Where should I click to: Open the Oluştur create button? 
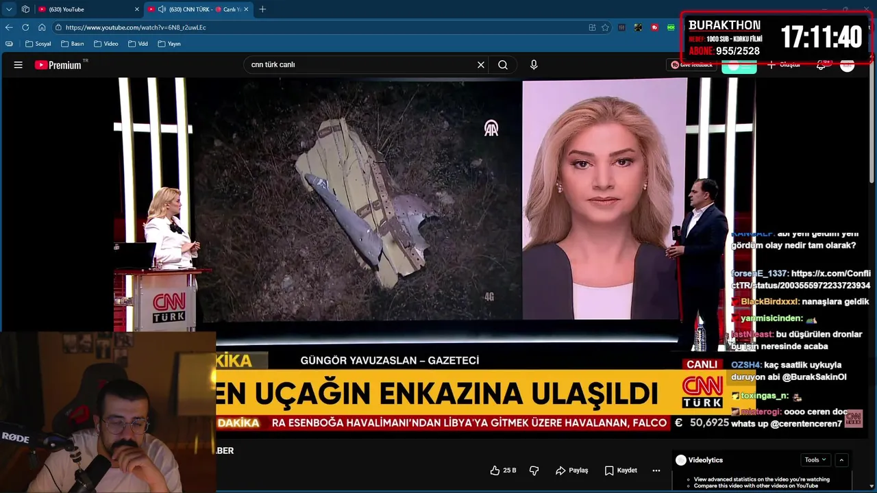pos(784,65)
